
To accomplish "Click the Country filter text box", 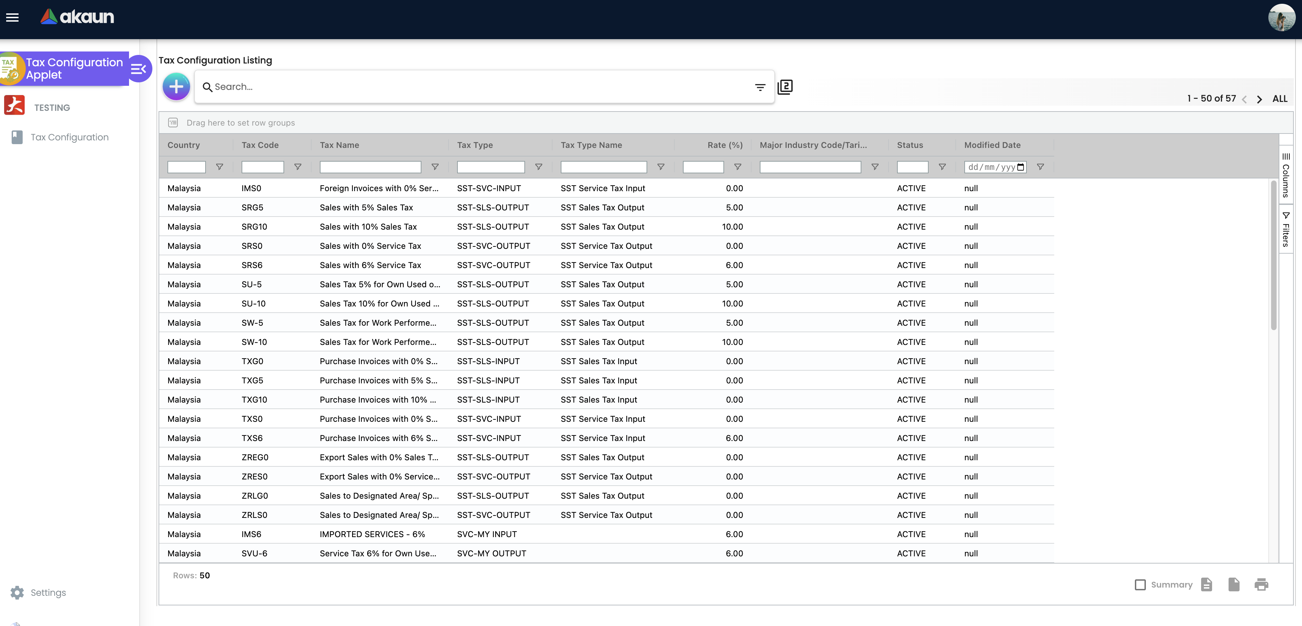I will pyautogui.click(x=186, y=167).
